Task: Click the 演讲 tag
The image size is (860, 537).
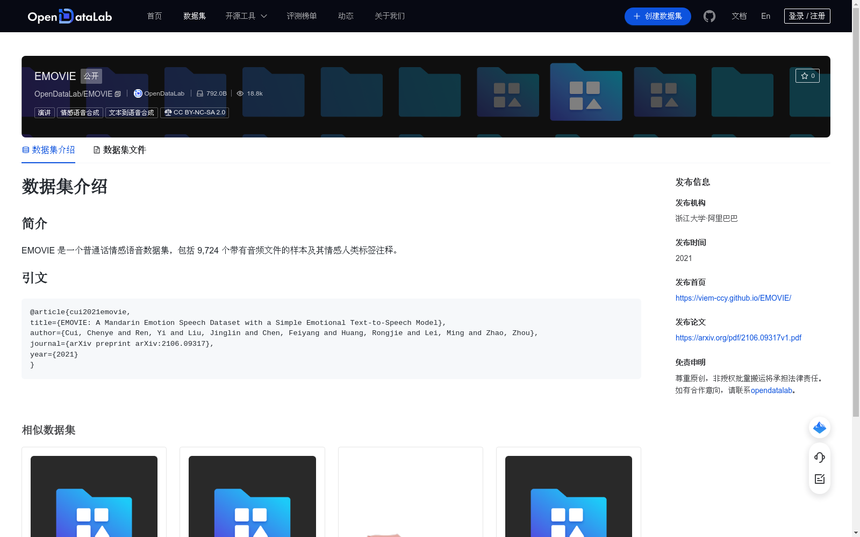Action: (x=45, y=113)
